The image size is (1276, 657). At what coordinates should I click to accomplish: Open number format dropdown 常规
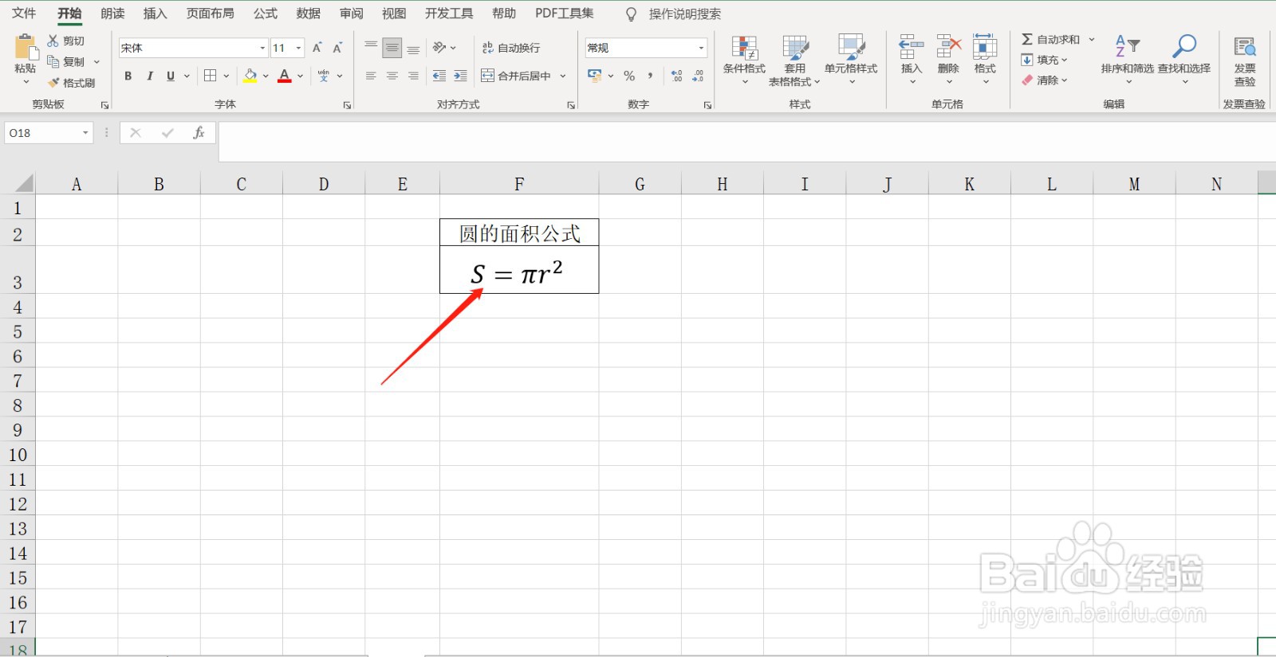pyautogui.click(x=702, y=48)
